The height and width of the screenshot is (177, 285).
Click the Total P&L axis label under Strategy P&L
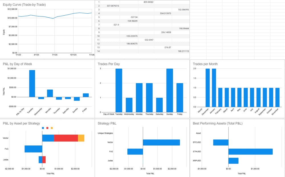[150, 173]
